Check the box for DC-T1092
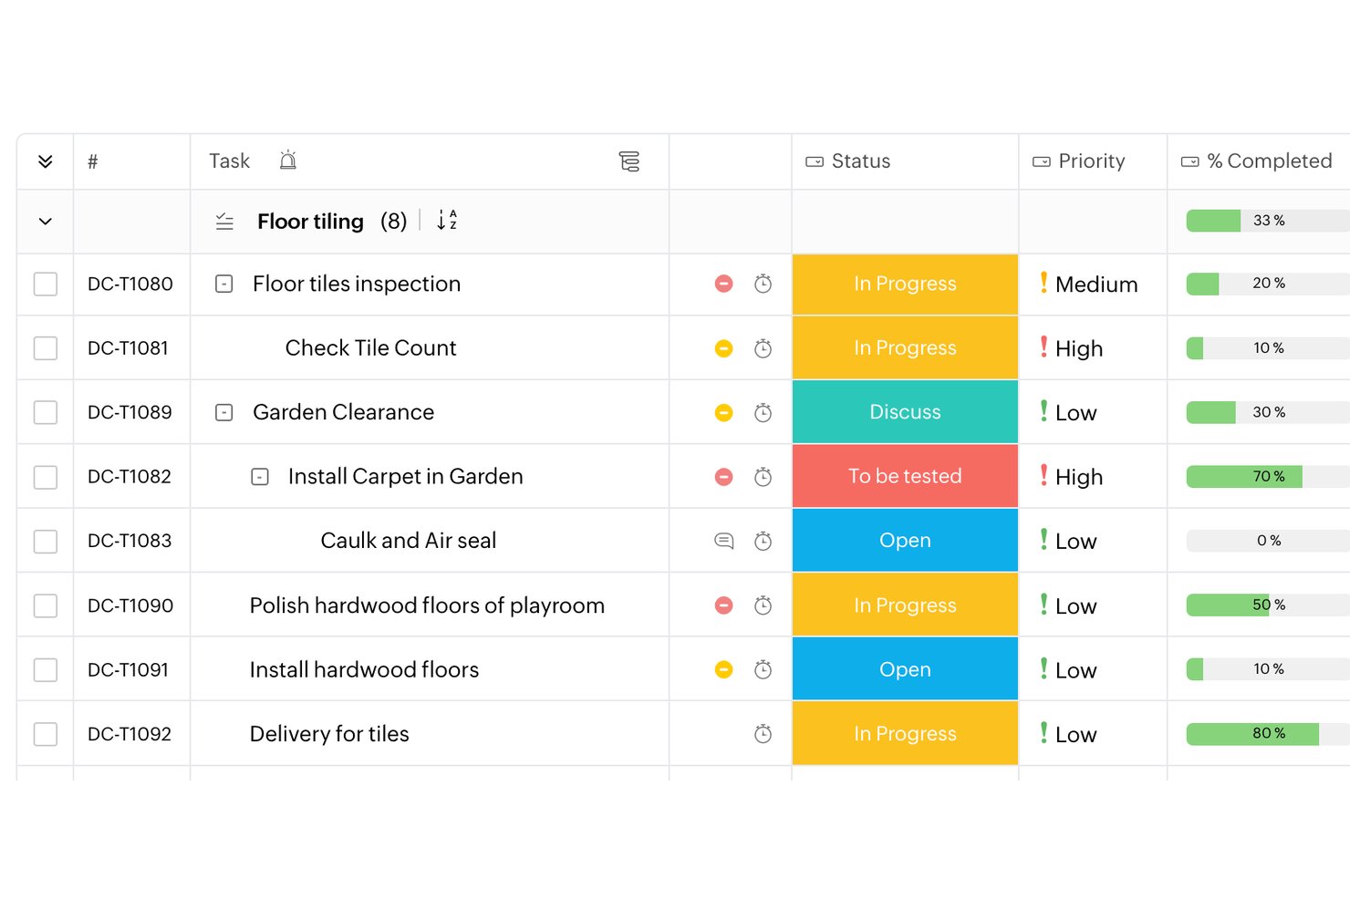Screen dimensions: 1350x900 coord(46,734)
